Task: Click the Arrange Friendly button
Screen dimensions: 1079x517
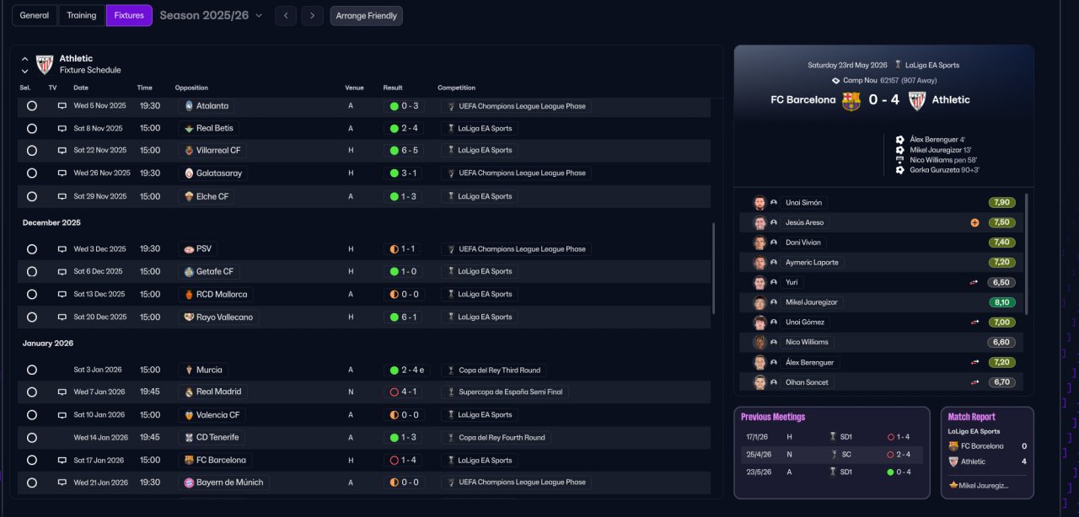Action: (x=366, y=16)
